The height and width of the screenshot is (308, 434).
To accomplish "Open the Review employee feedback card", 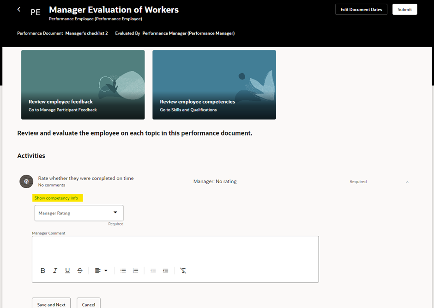I will (x=83, y=85).
